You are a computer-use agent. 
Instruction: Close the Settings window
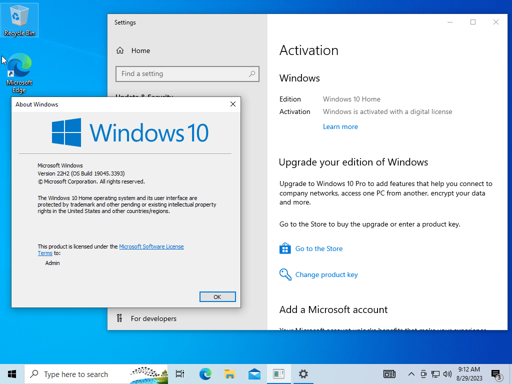(495, 22)
